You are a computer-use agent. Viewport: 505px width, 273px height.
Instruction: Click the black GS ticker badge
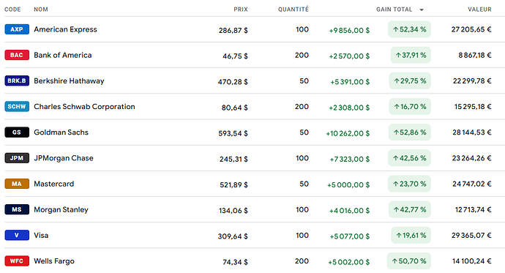17,132
